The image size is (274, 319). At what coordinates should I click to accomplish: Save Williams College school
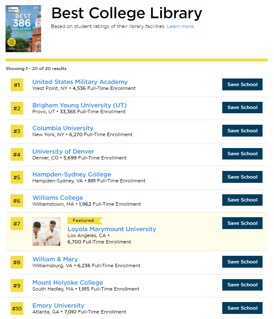tap(242, 200)
